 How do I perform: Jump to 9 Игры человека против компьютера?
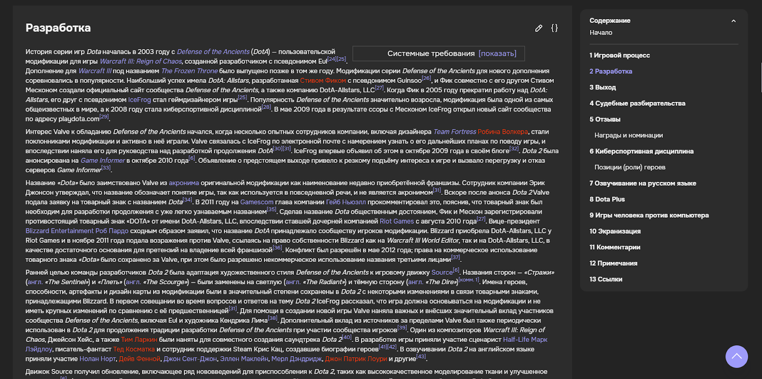point(649,215)
